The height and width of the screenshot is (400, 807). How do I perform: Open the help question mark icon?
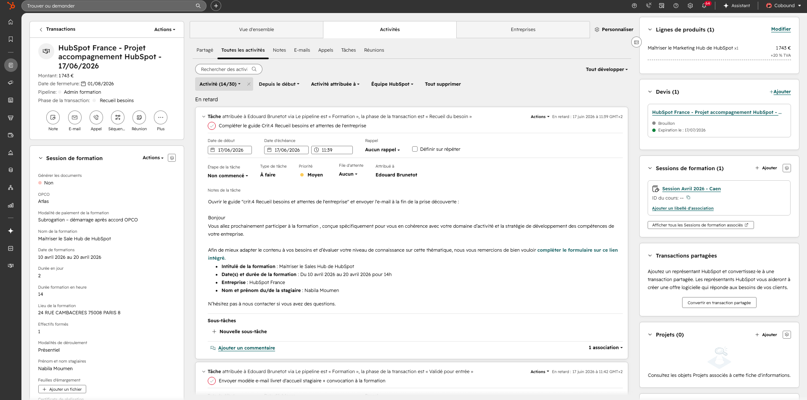pos(676,6)
